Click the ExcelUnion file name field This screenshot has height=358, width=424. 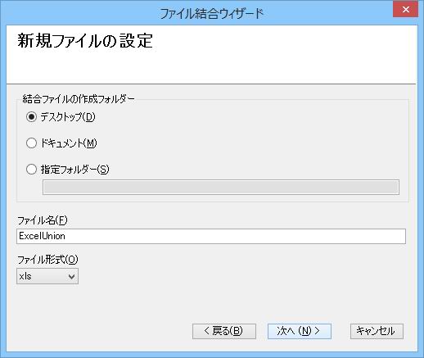pos(211,236)
